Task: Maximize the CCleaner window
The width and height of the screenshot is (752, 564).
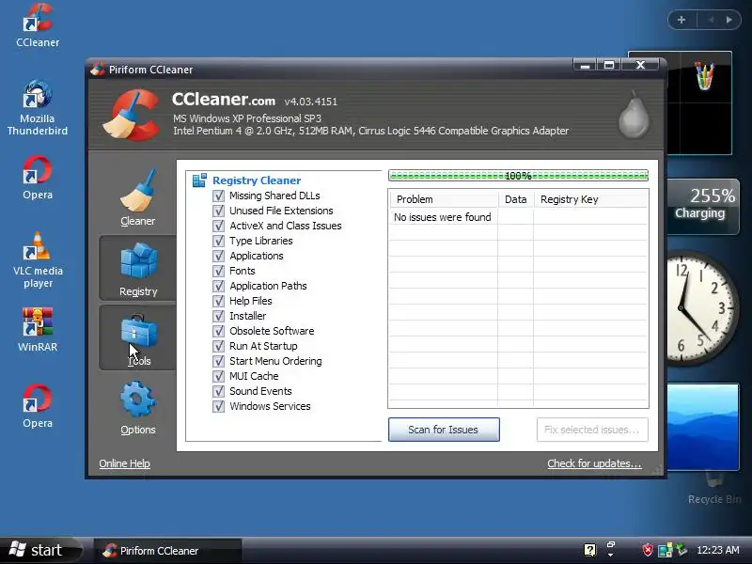Action: tap(609, 65)
